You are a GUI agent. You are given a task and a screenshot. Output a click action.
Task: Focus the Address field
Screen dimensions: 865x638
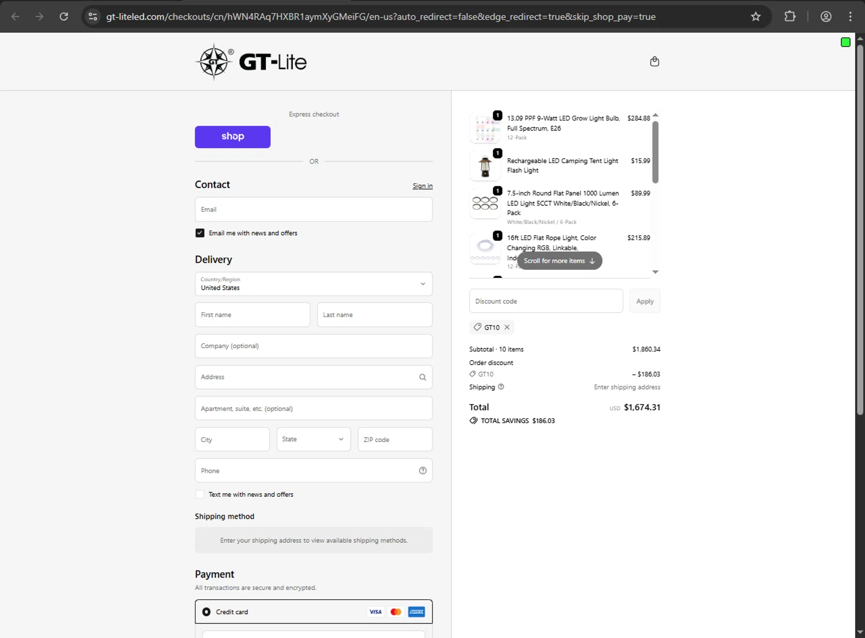(x=314, y=377)
